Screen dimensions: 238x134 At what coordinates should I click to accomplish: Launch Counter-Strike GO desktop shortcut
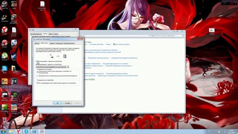pos(4,83)
